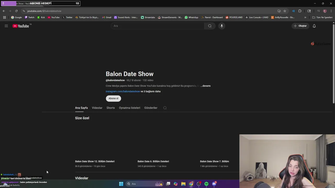Screen dimensions: 335x188
Task: Click the page vertical scrollbar
Action: [x=334, y=64]
